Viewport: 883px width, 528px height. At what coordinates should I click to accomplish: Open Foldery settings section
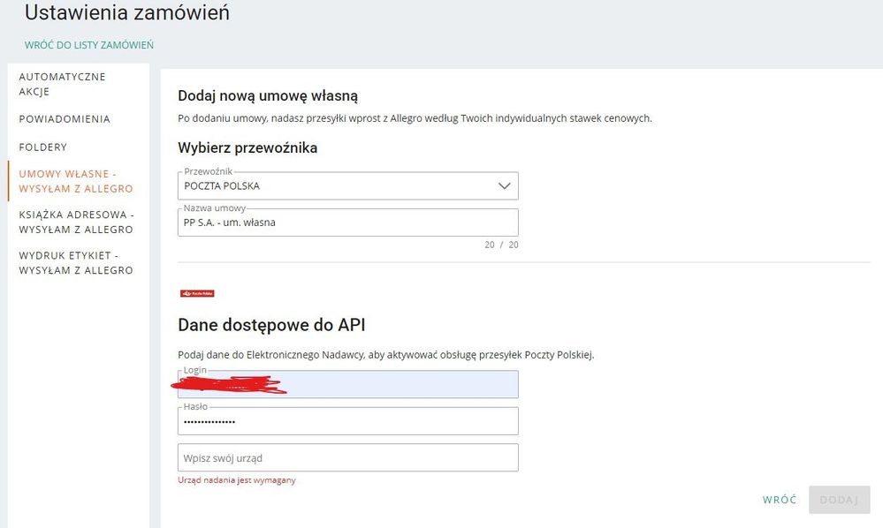(42, 147)
